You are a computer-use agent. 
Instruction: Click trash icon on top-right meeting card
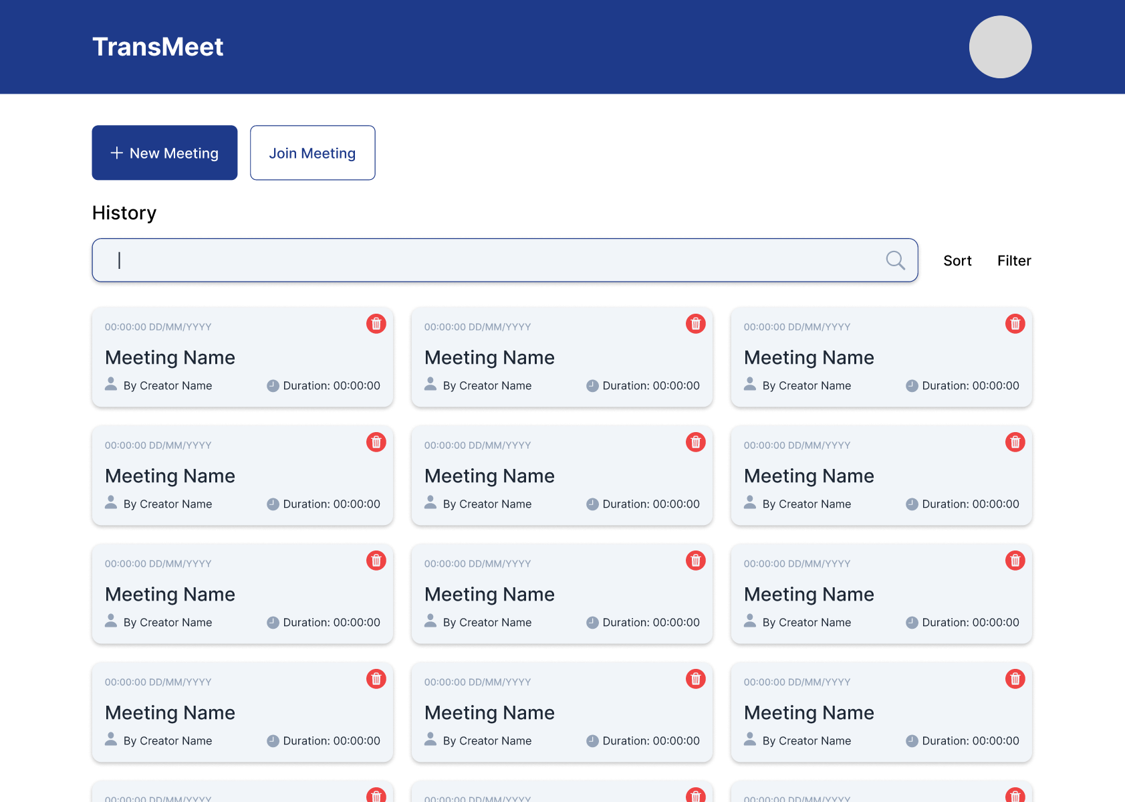(x=1015, y=324)
